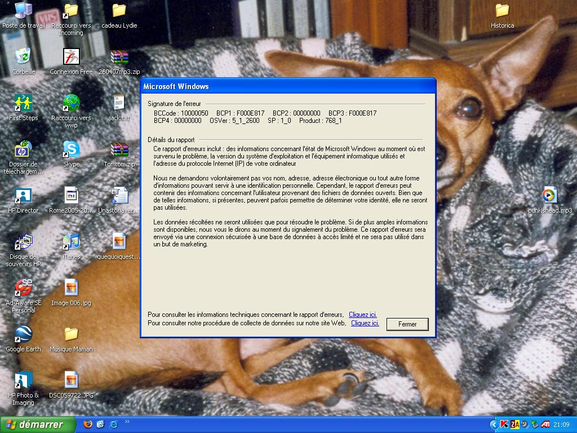Screen dimensions: 577x433
Task: Click Microsoft Windows dialog title bar
Action: (288, 86)
